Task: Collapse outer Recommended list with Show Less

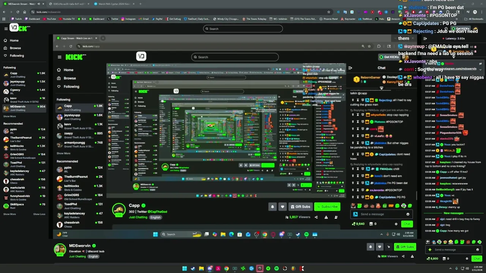Action: 39,214
